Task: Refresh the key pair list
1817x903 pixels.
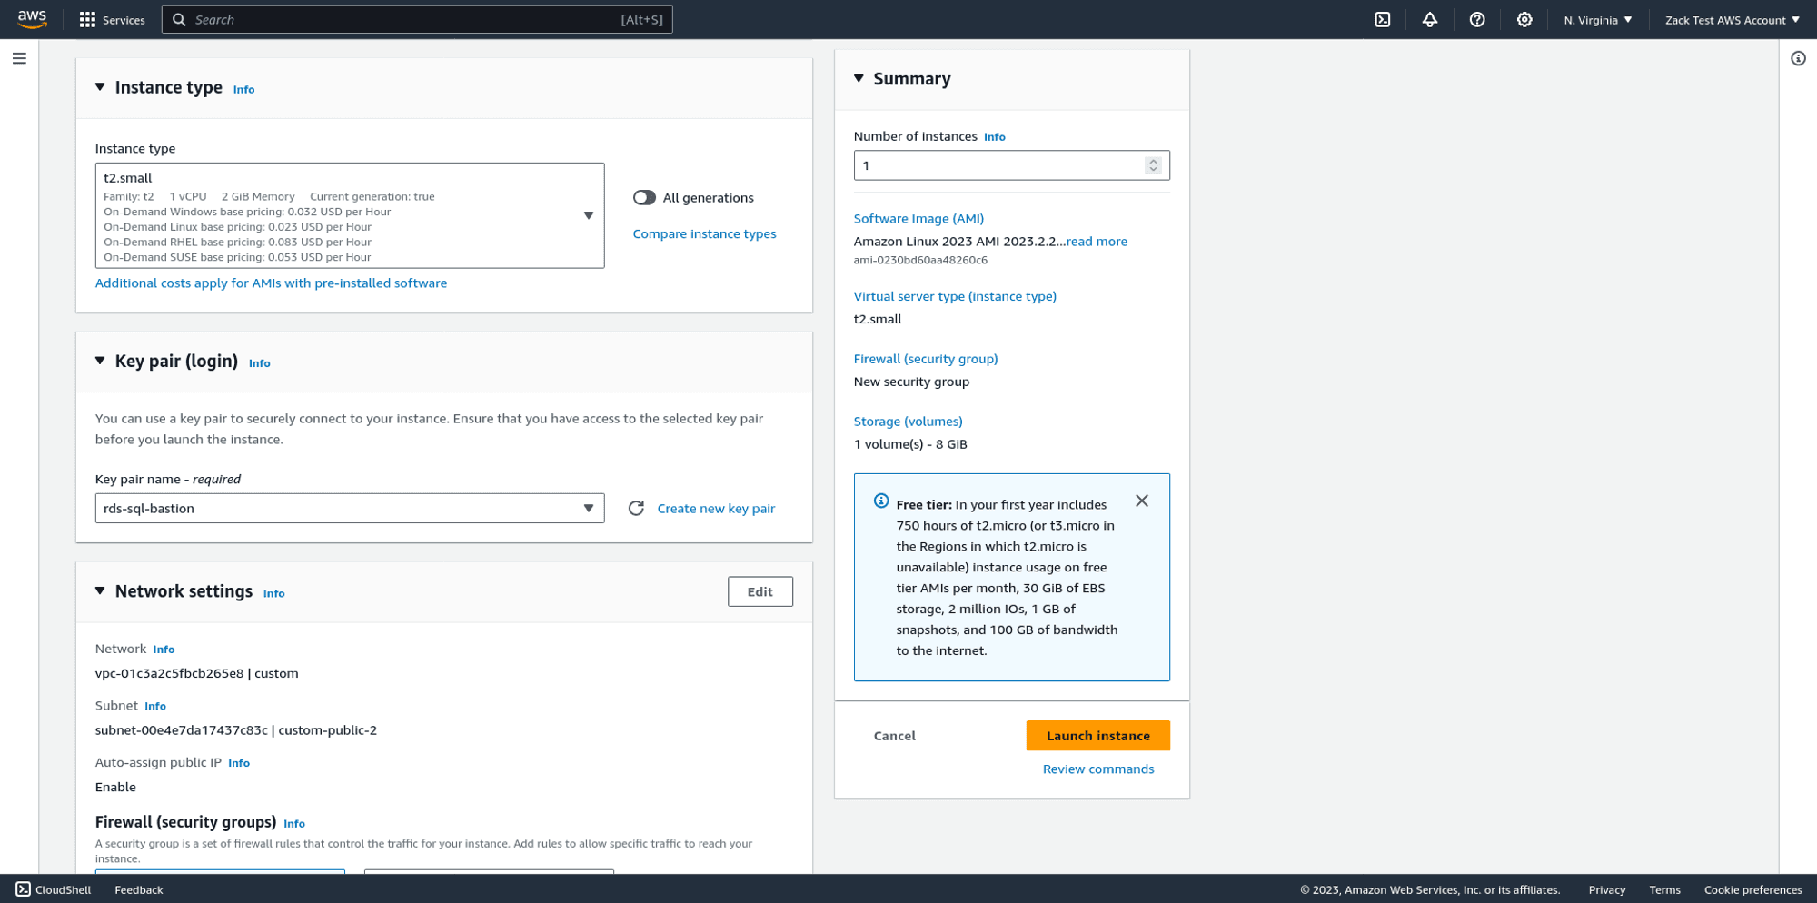Action: click(x=636, y=509)
